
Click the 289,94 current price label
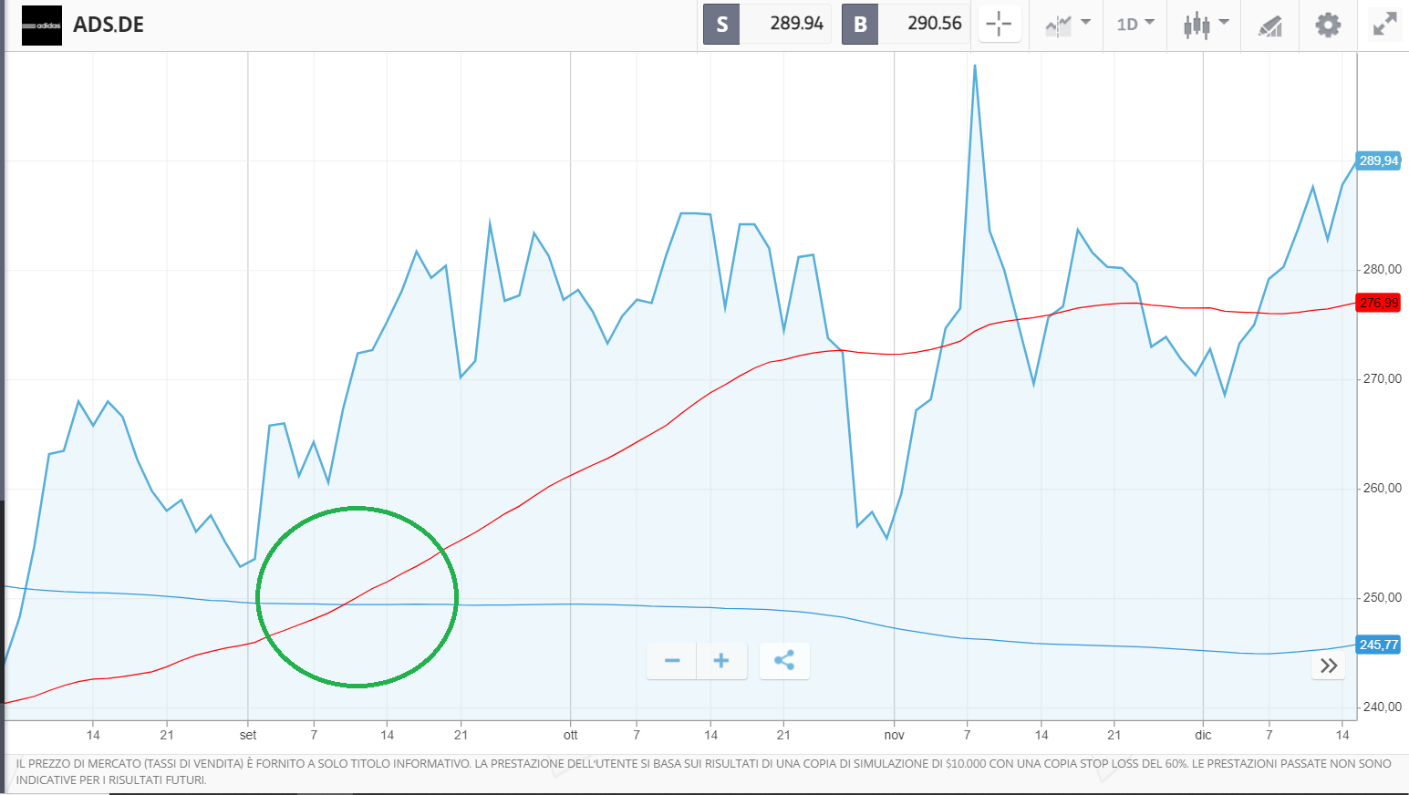[x=1378, y=161]
